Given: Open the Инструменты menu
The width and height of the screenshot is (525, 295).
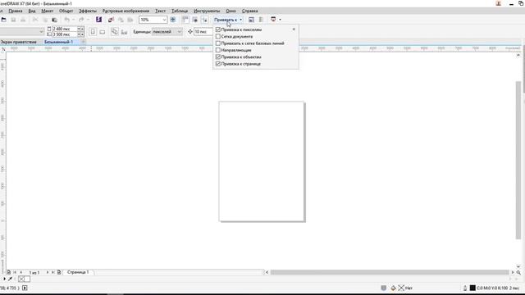Looking at the screenshot, I should 207,11.
